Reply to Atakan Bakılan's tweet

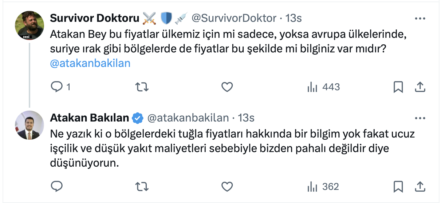coord(57,187)
